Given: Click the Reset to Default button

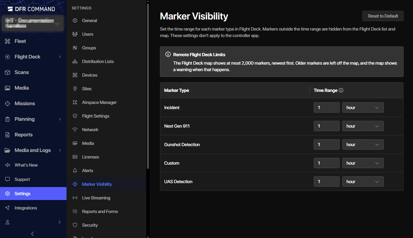Looking at the screenshot, I should click(x=383, y=16).
